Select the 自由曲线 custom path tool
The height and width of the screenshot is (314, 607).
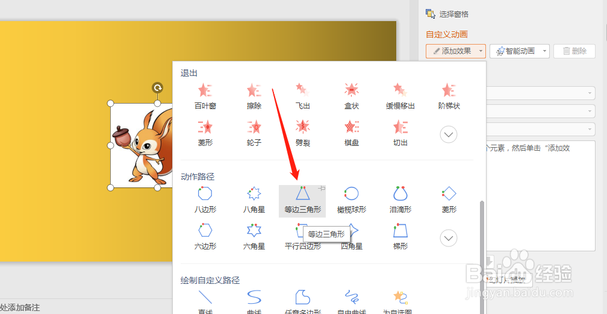(x=352, y=301)
